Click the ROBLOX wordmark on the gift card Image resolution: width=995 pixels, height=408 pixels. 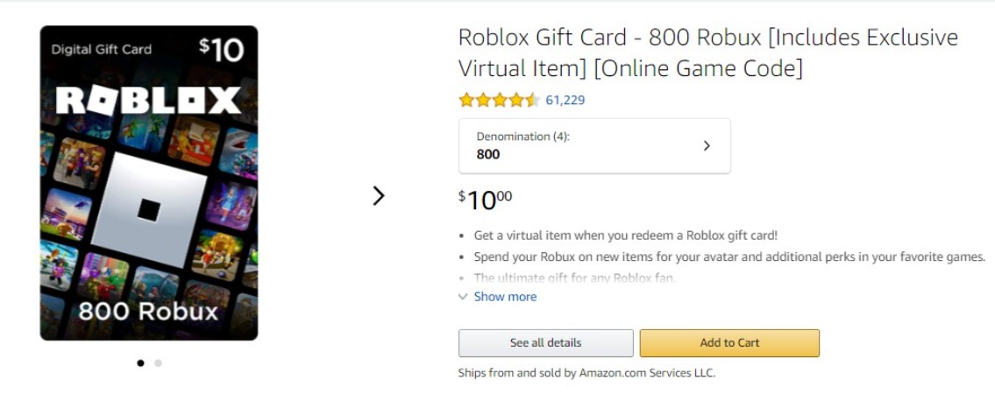click(148, 101)
